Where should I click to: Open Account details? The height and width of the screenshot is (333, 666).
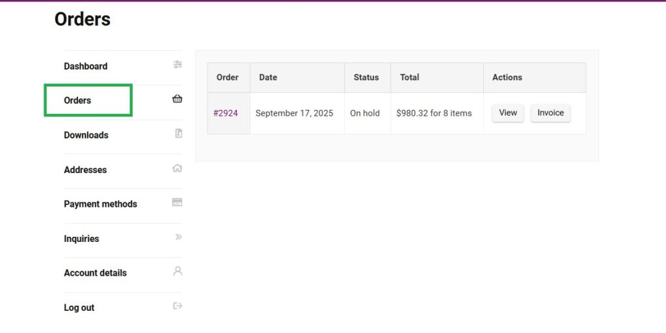(x=95, y=273)
